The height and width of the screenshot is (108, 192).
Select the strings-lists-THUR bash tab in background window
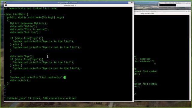[x=147, y=13]
